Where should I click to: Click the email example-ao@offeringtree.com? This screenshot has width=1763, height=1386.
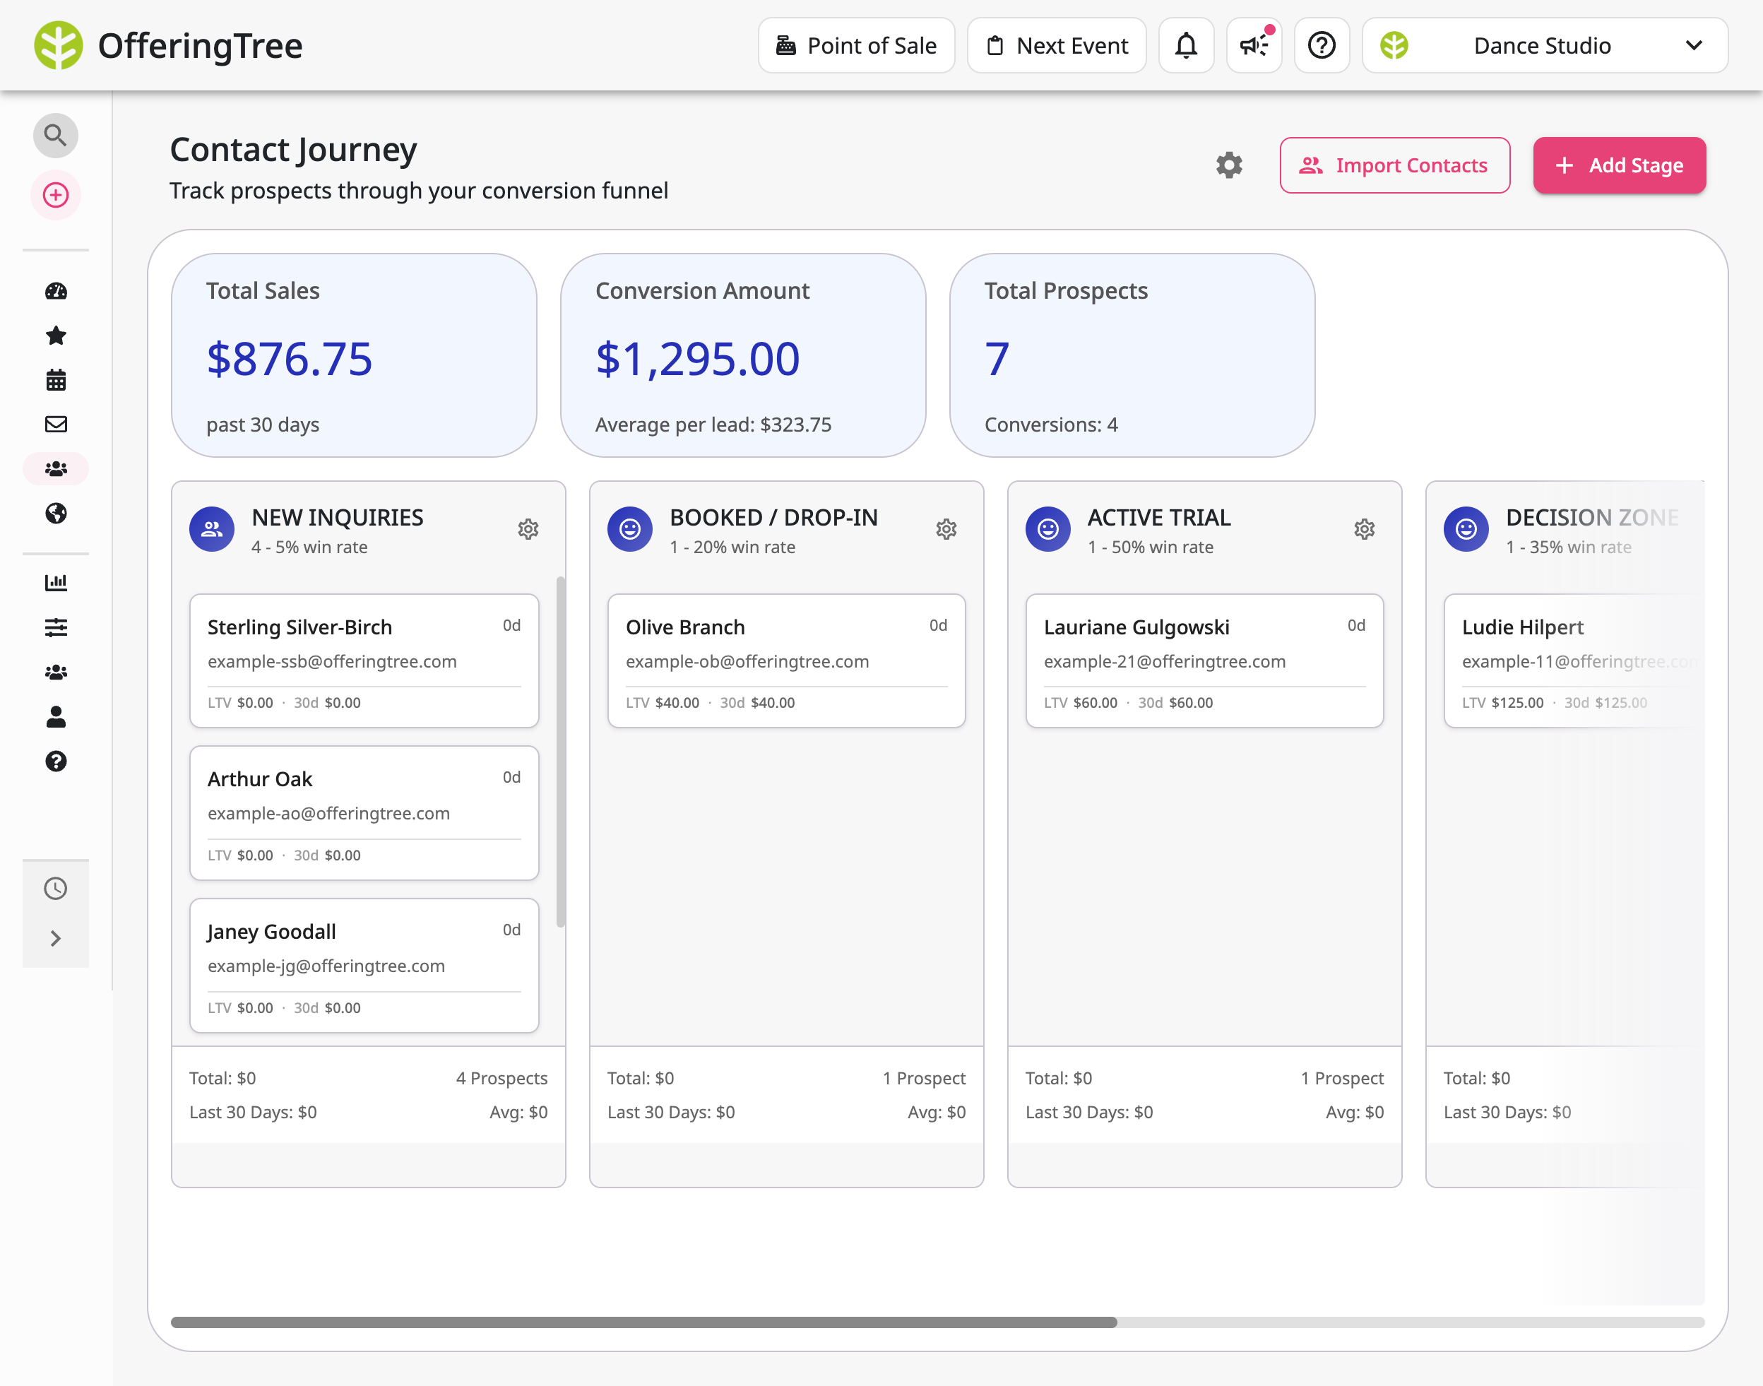point(328,813)
